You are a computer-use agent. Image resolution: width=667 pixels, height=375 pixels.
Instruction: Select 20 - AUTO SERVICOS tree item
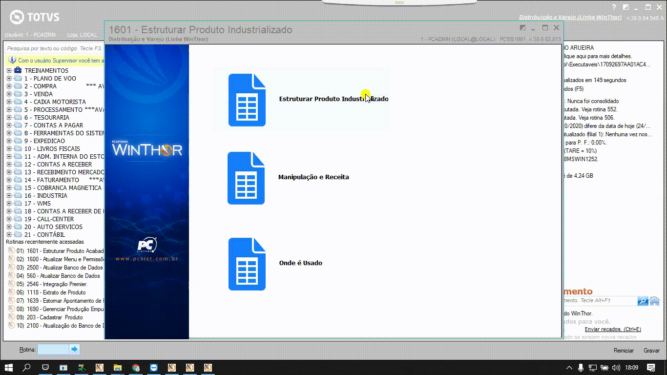click(53, 227)
